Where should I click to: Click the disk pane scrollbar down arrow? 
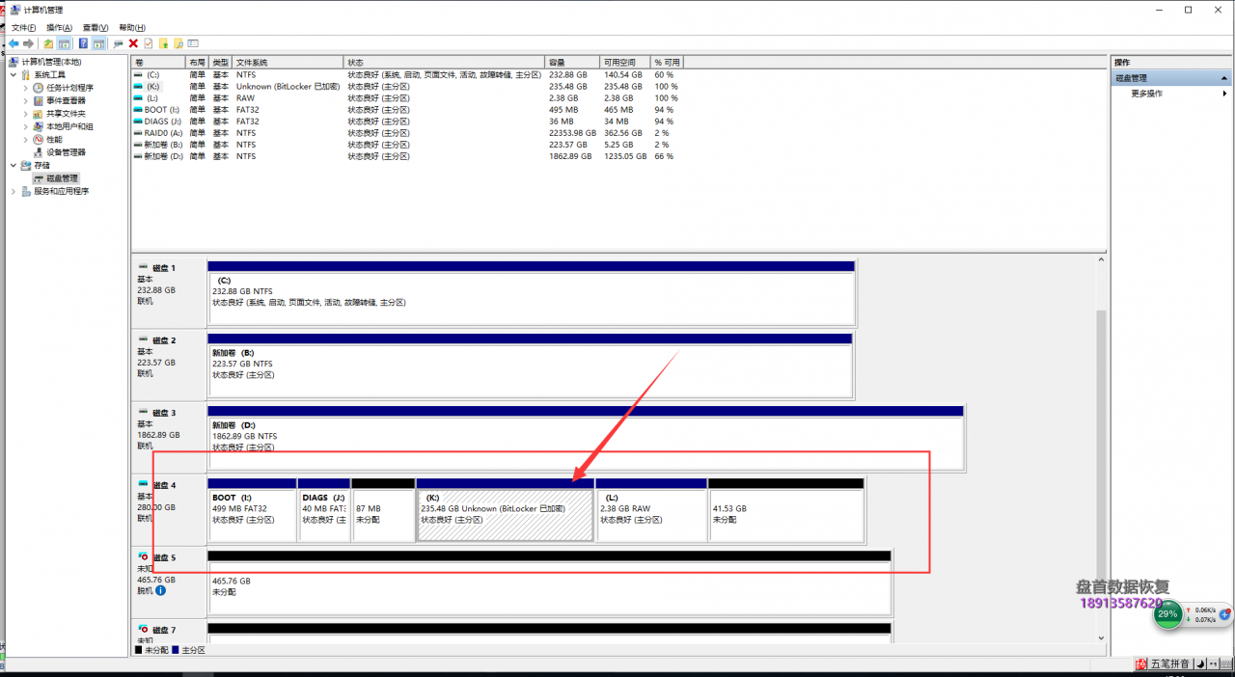[x=1101, y=638]
